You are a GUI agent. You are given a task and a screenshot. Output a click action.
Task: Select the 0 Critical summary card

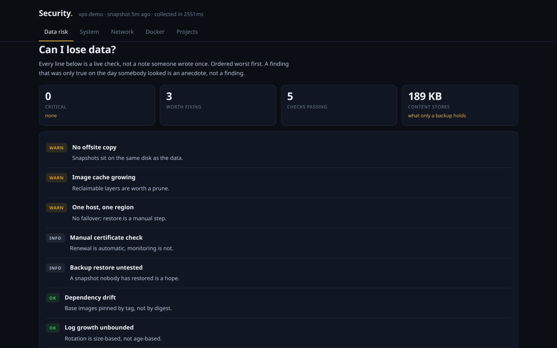[97, 105]
